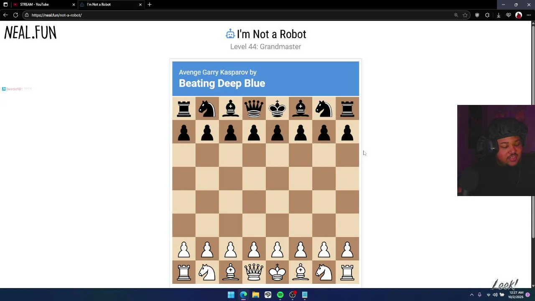The height and width of the screenshot is (301, 535).
Task: Pick the white knight on g1
Action: (324, 273)
